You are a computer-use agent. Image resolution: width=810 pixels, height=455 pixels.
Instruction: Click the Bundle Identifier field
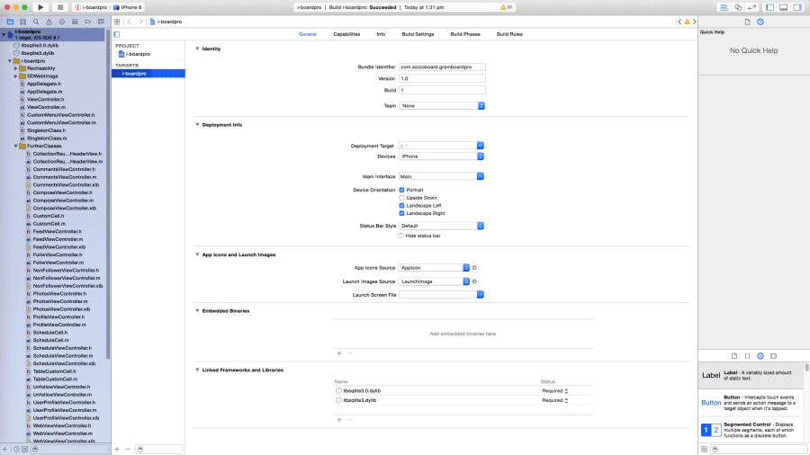coord(442,67)
